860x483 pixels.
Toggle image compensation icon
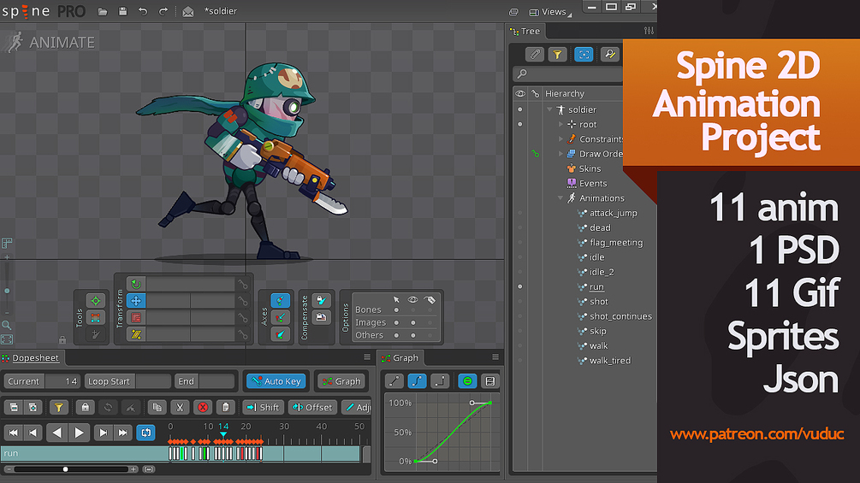(322, 317)
